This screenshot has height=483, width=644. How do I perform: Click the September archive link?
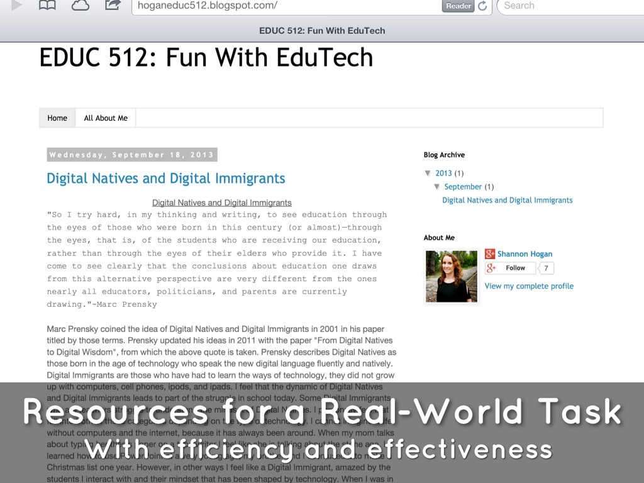pyautogui.click(x=463, y=187)
